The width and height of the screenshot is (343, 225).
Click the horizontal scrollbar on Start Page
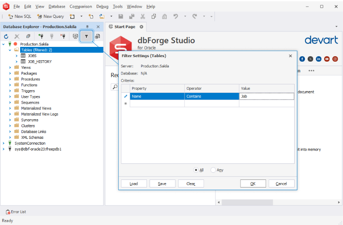click(247, 202)
